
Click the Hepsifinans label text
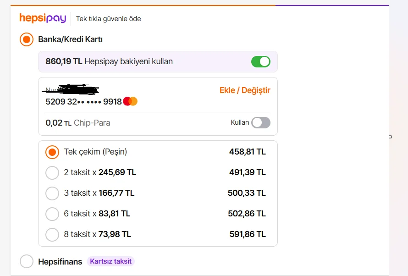coord(60,261)
